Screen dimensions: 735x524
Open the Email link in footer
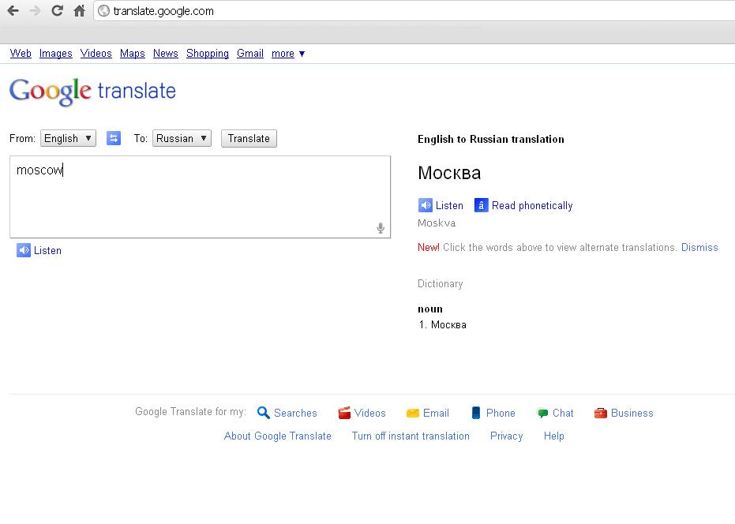(x=436, y=413)
